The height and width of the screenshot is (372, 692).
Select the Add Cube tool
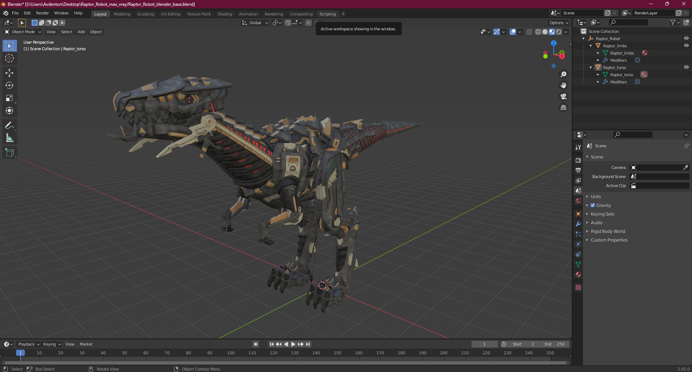pos(9,153)
